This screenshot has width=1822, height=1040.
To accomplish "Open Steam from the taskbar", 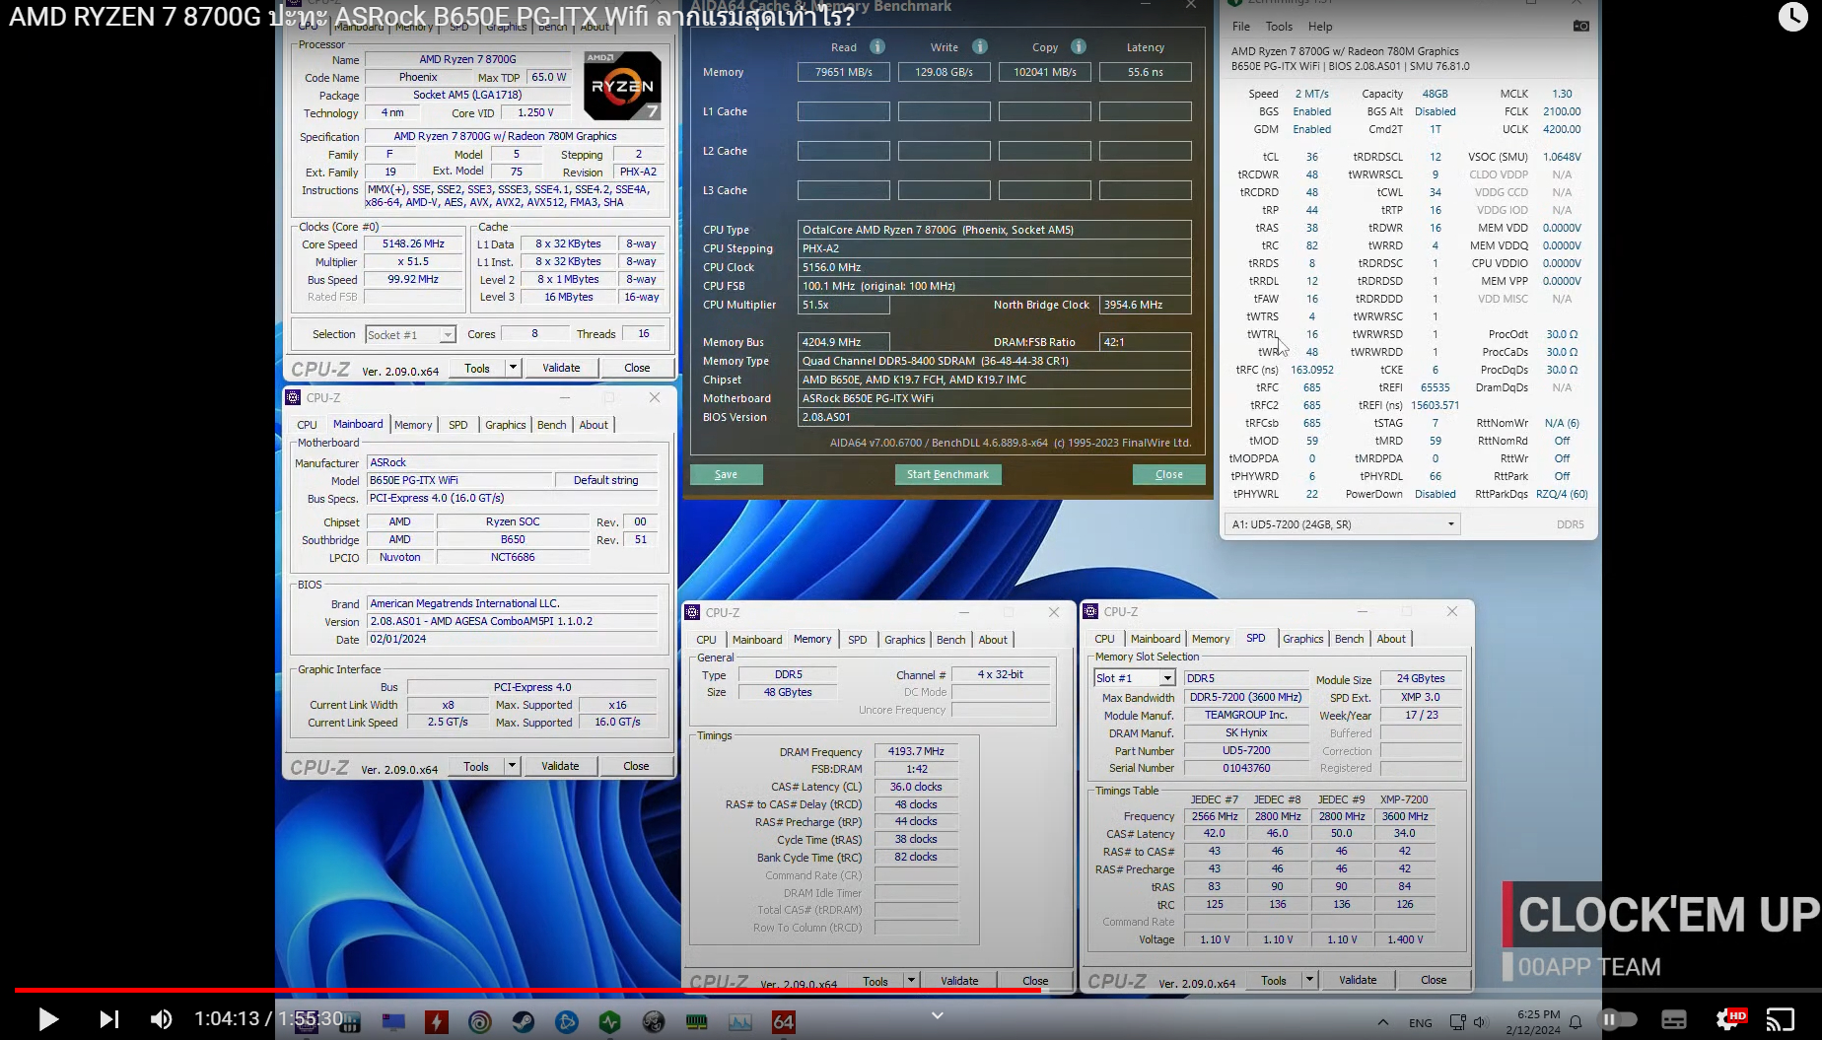I will pyautogui.click(x=524, y=1022).
